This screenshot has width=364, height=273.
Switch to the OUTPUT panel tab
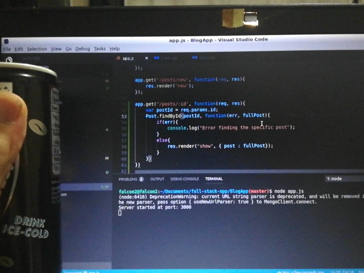(x=157, y=179)
